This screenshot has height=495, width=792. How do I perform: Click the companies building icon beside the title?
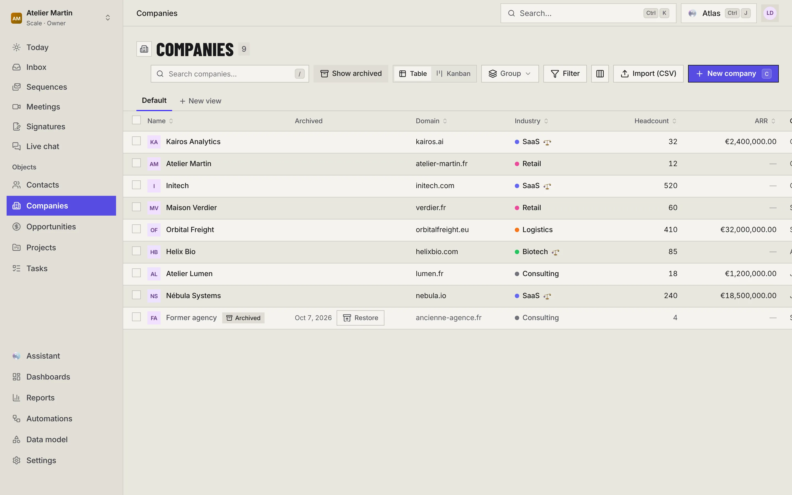tap(144, 49)
